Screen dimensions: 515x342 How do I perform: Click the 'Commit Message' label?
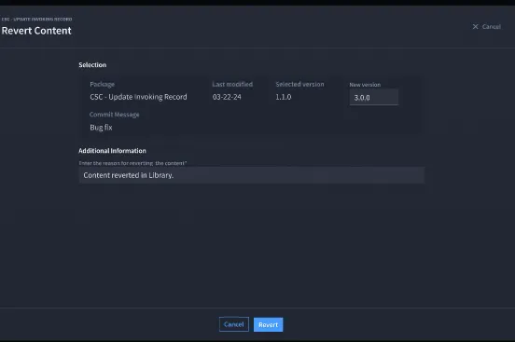[x=115, y=115]
